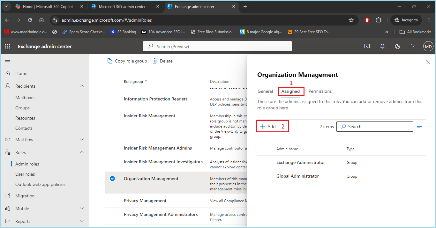Expand the Mobile section chevron
This screenshot has width=436, height=228.
pos(82,209)
